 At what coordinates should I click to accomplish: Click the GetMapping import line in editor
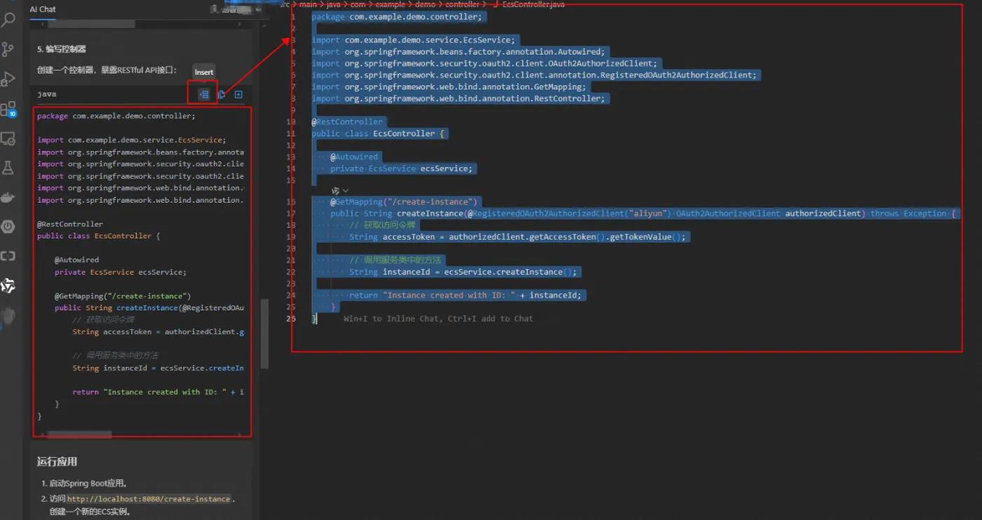coord(449,87)
